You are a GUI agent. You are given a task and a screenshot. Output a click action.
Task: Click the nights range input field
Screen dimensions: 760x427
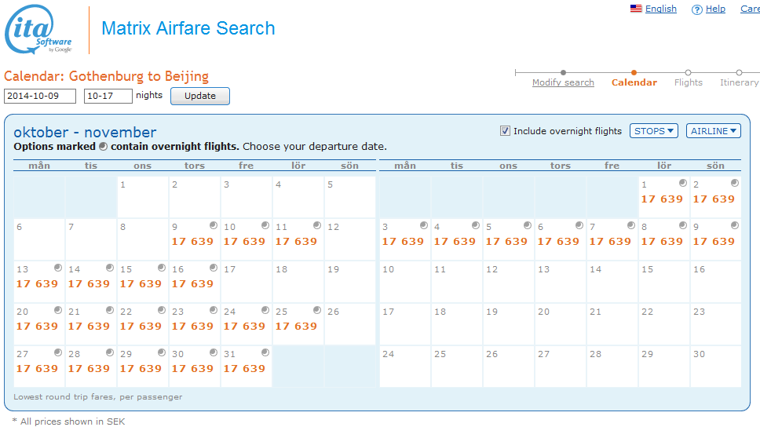(108, 96)
